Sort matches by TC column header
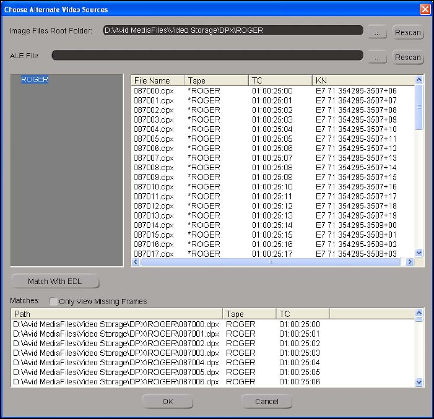 (x=303, y=314)
